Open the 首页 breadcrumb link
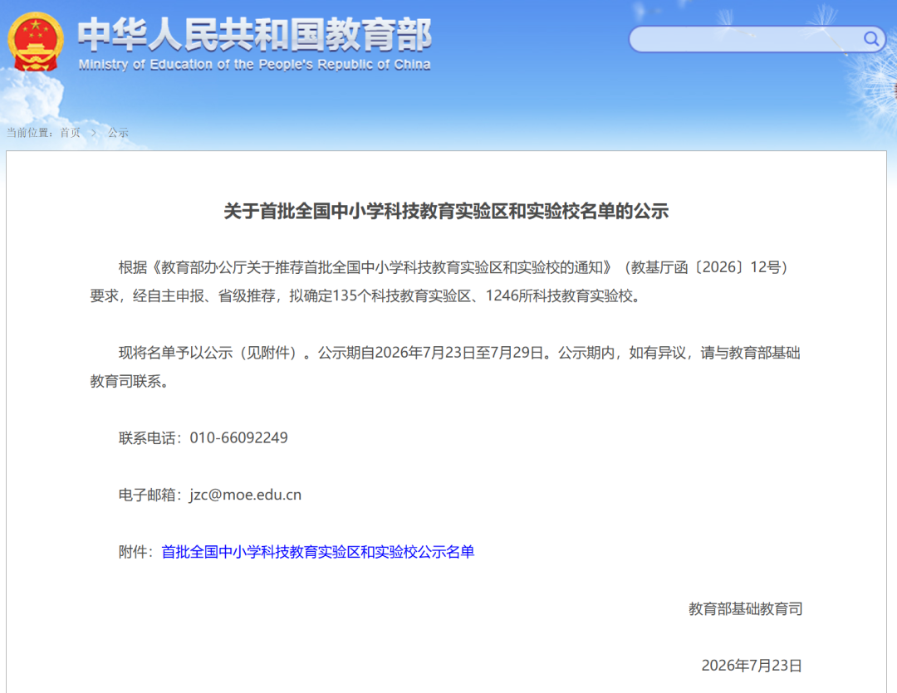This screenshot has width=897, height=693. pos(71,133)
